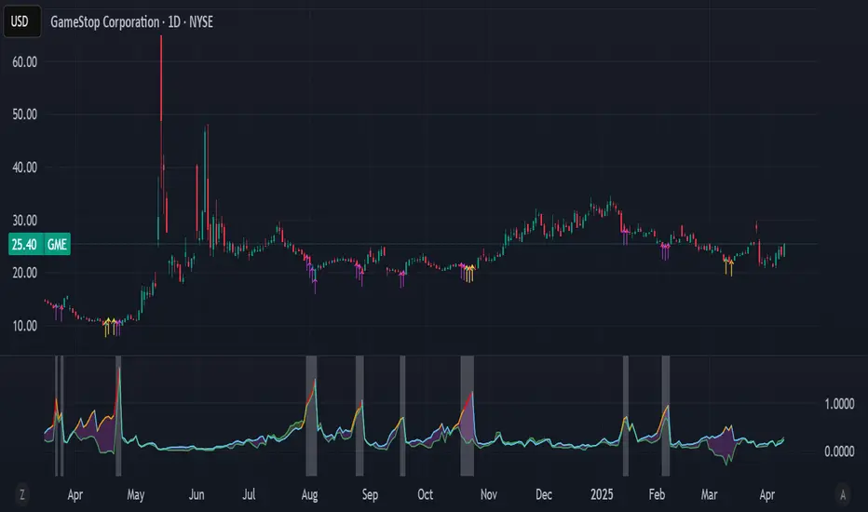Click the 10.00 price axis label
This screenshot has height=512, width=868.
(x=25, y=326)
